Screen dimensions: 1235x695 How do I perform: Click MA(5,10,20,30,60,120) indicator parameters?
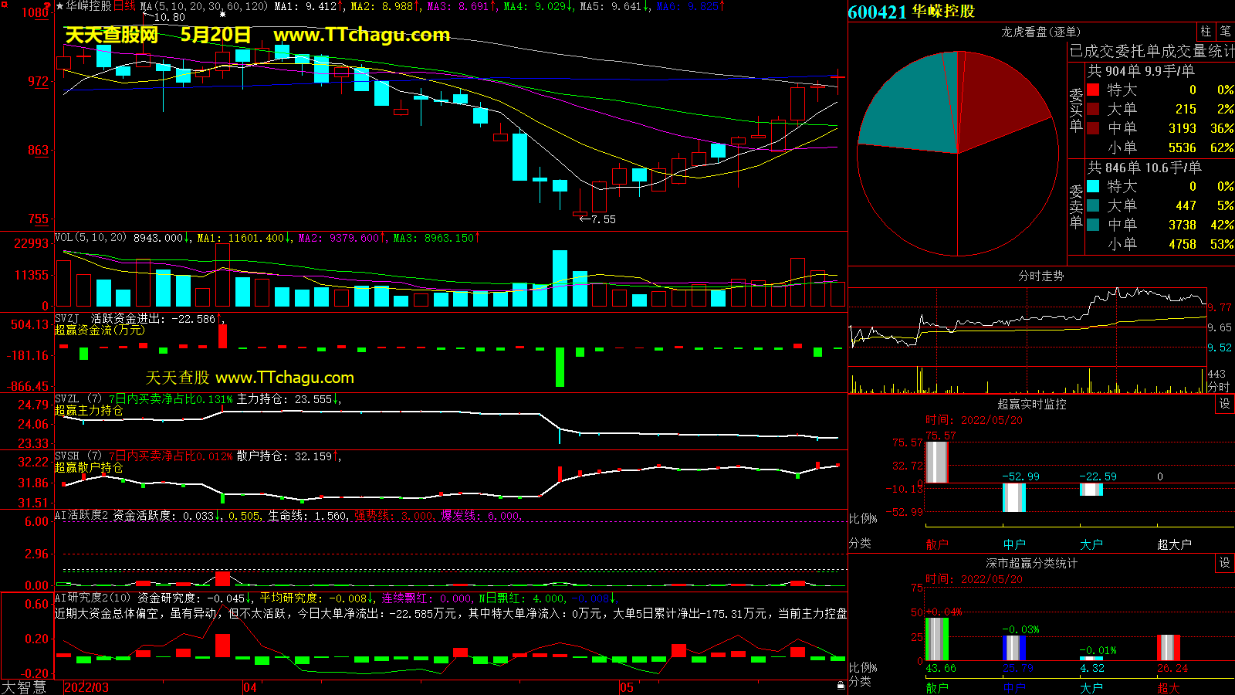[204, 6]
